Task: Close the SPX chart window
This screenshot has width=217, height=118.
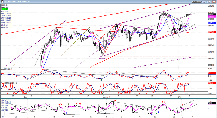Action: (215, 1)
